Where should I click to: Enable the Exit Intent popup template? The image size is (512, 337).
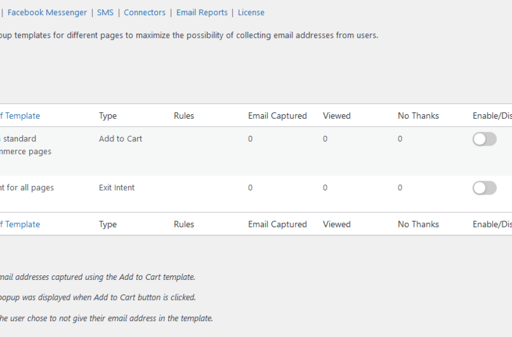(x=484, y=188)
